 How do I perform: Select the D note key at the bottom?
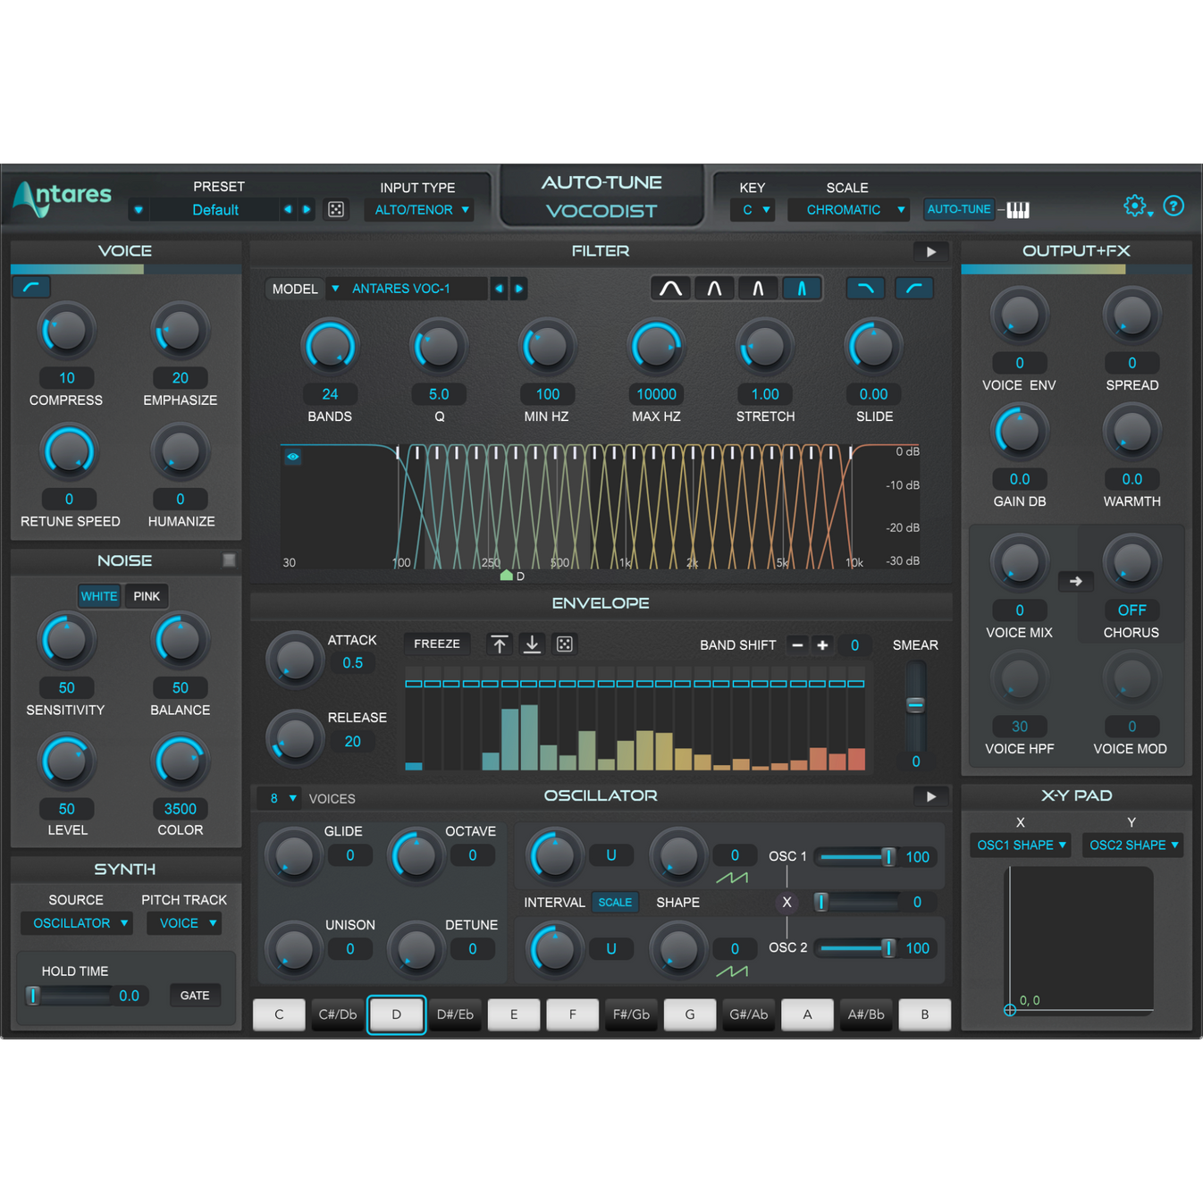tap(396, 1014)
